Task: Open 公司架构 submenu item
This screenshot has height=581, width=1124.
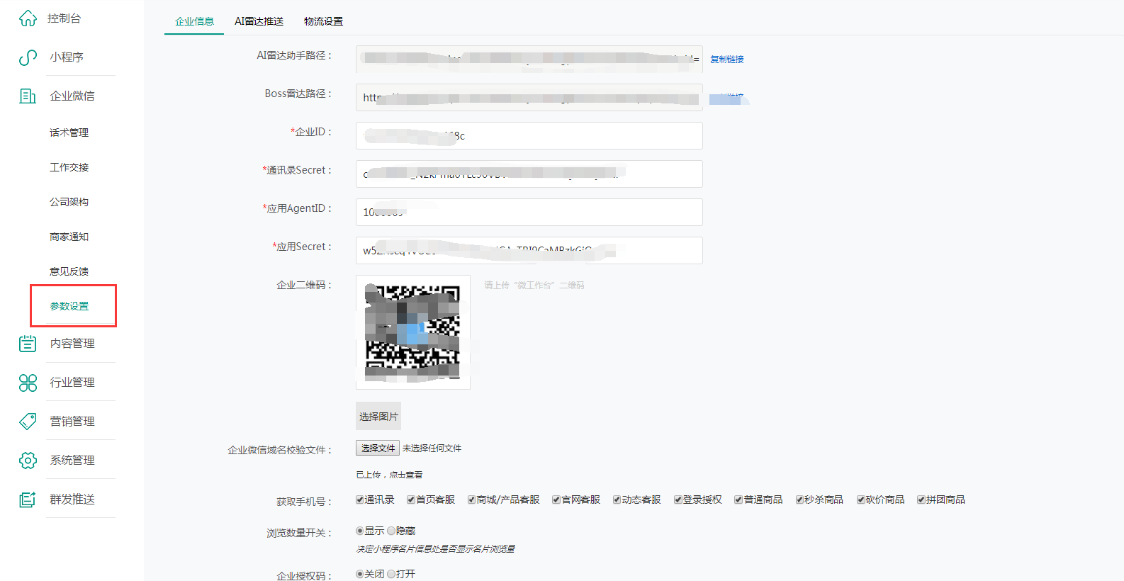Action: (x=69, y=202)
